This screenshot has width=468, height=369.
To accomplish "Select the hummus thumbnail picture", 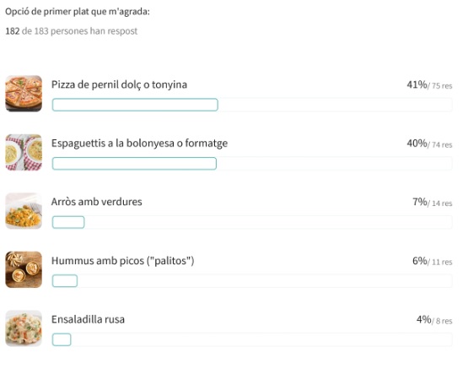I will tap(24, 269).
